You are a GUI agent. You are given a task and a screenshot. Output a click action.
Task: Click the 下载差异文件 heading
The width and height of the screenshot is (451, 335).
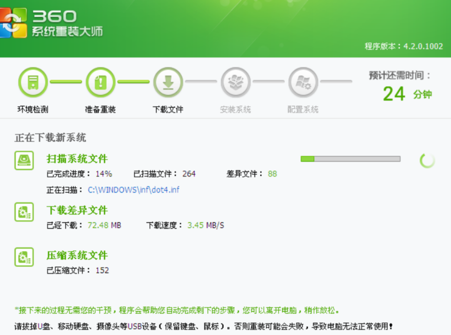pos(77,210)
